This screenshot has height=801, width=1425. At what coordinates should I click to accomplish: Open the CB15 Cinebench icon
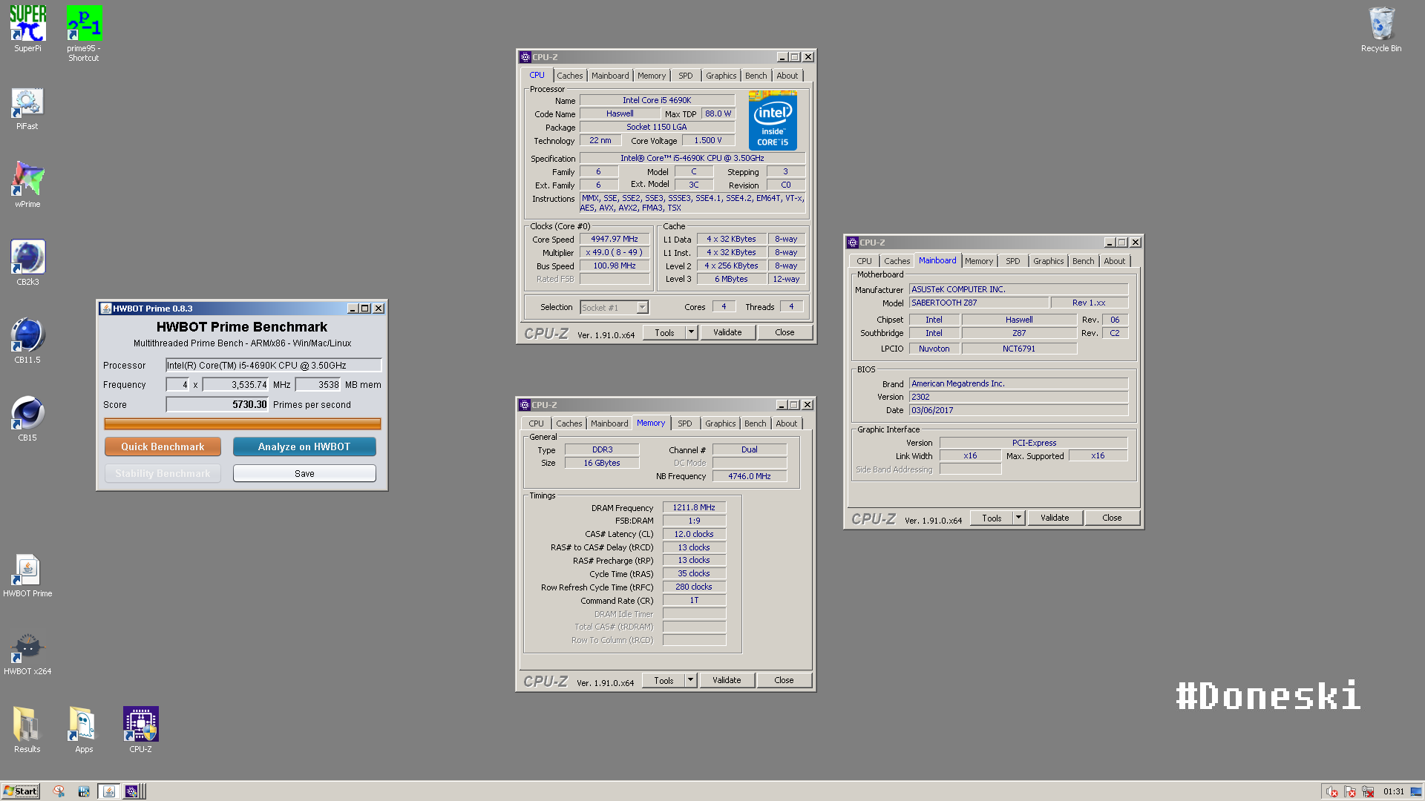click(27, 419)
